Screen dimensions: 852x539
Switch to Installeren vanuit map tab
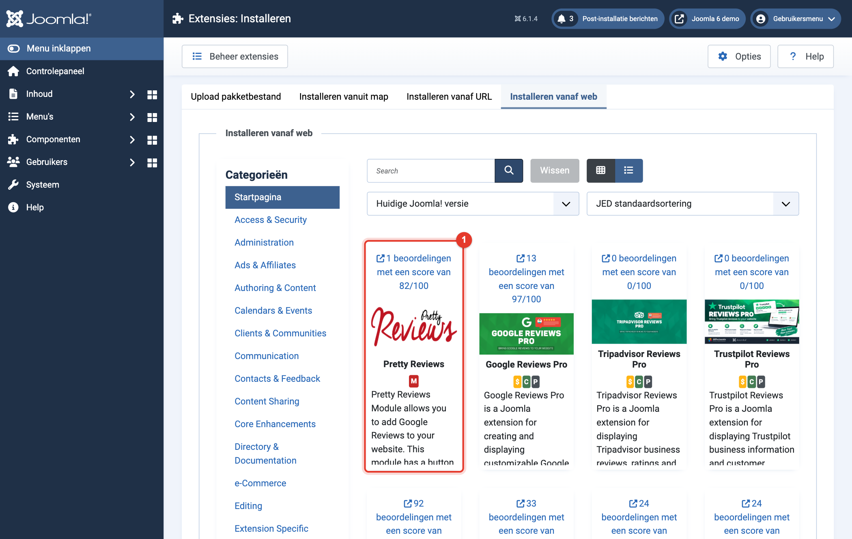pyautogui.click(x=344, y=96)
